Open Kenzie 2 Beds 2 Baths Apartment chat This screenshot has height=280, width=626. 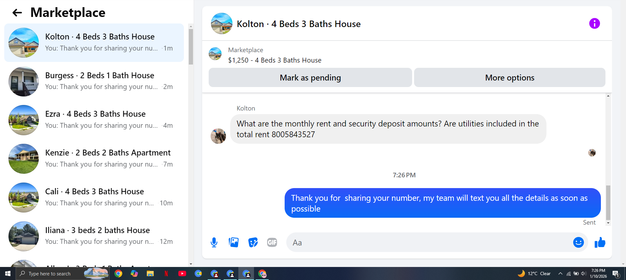pos(94,159)
